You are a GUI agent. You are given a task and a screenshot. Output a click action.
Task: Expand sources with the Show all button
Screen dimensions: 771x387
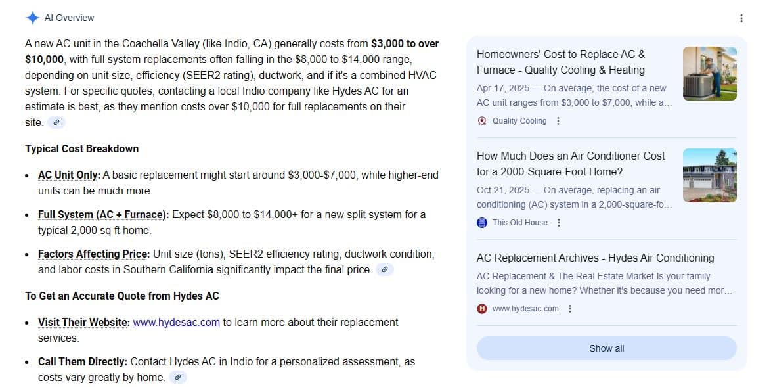(606, 348)
